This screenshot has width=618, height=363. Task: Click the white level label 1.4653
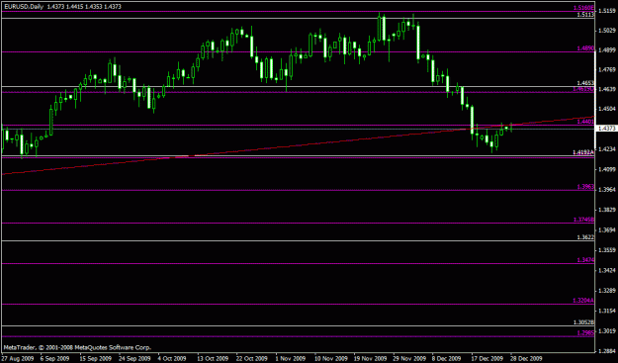[585, 83]
